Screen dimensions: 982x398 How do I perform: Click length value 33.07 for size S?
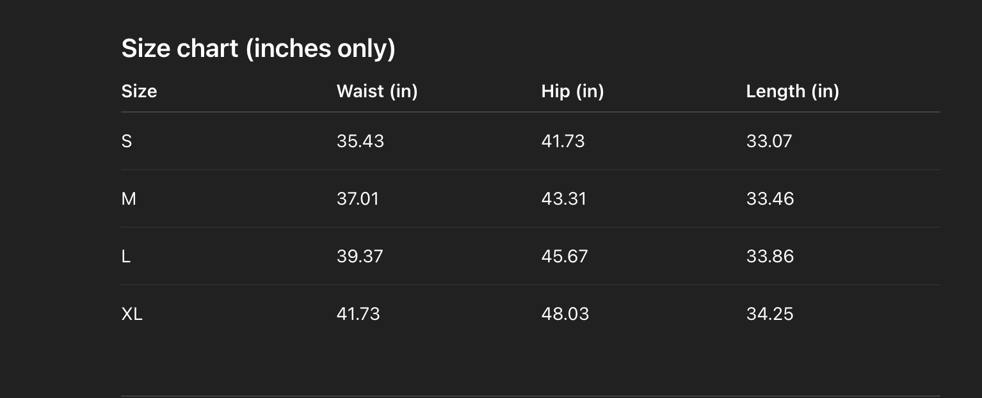pyautogui.click(x=769, y=141)
